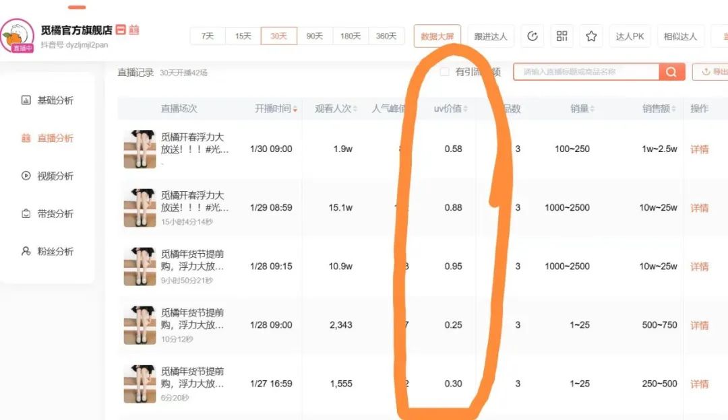Sort by 开播时间 column

[x=276, y=109]
